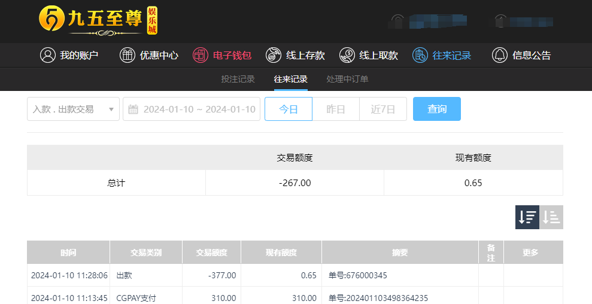592x304 pixels.
Task: Click the 交易类别 column header
Action: 146,253
